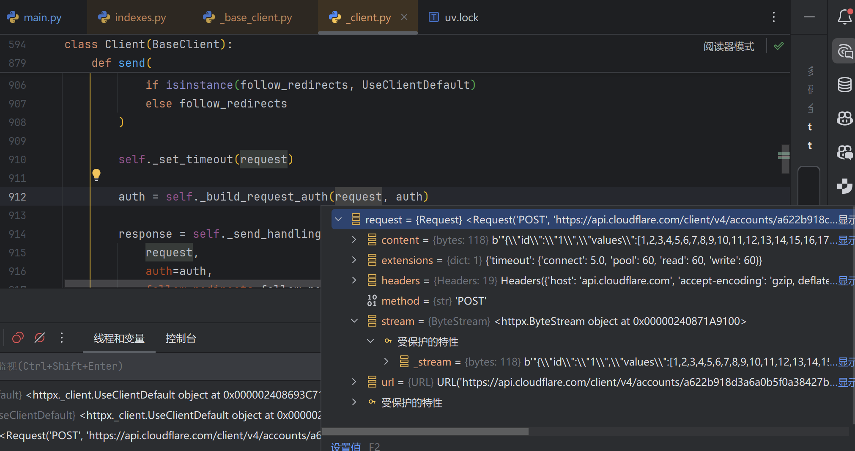The width and height of the screenshot is (855, 451).
Task: Expand the url variable entry
Action: (354, 382)
